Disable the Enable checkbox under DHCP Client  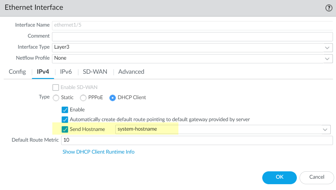pyautogui.click(x=65, y=110)
